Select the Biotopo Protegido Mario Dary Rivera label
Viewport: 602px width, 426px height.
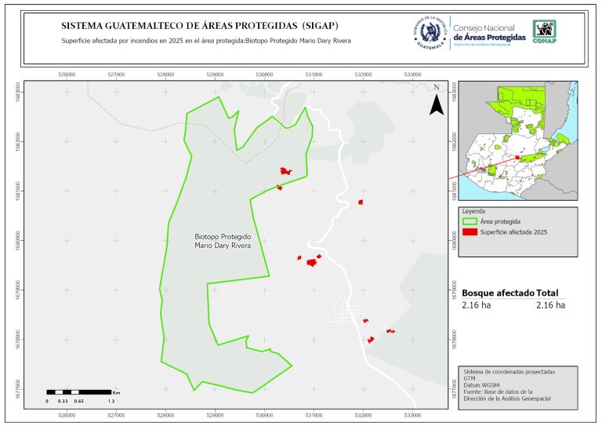223,241
